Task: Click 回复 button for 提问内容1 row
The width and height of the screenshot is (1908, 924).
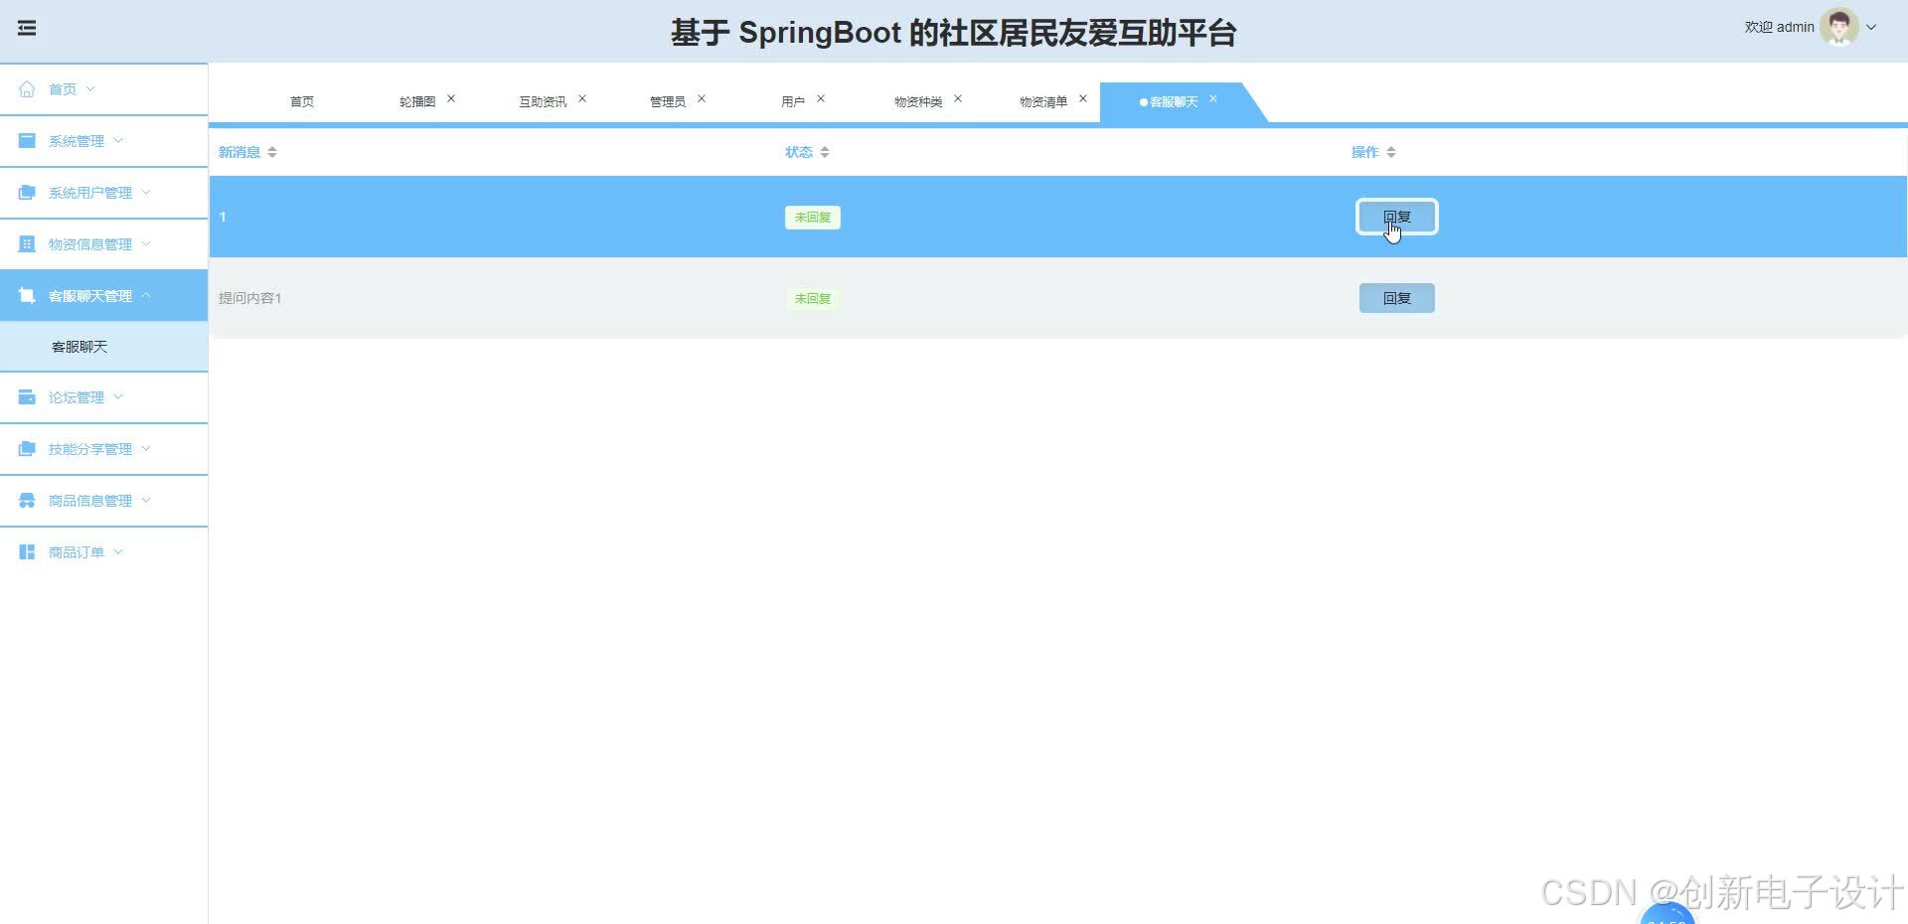Action: pyautogui.click(x=1396, y=298)
